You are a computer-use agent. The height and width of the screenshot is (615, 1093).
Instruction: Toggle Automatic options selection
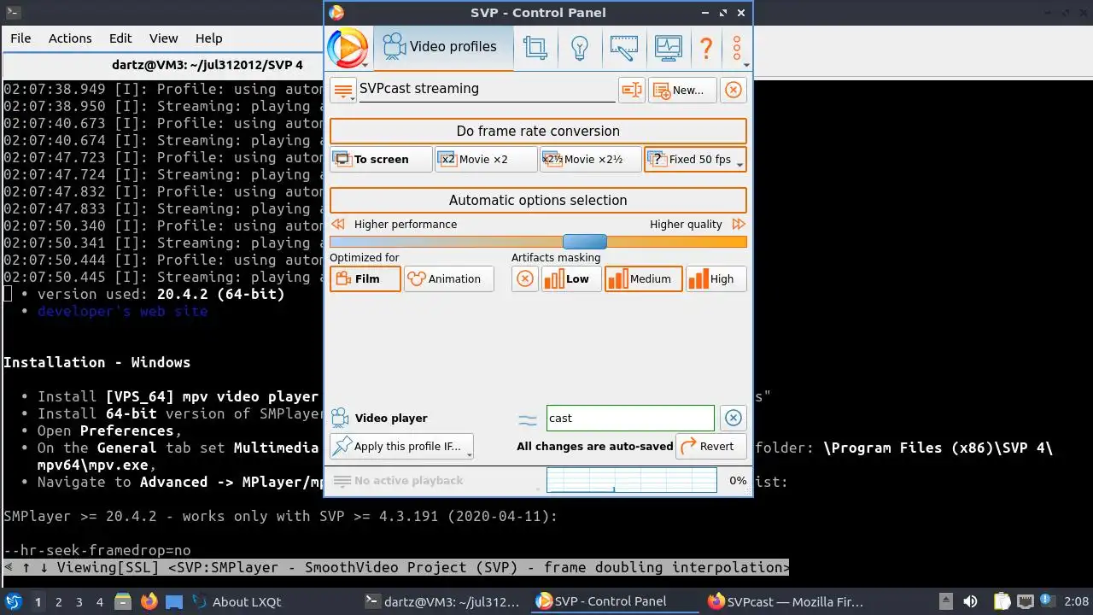(x=538, y=200)
